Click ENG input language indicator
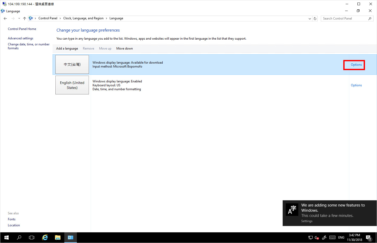This screenshot has height=243, width=377. (x=341, y=238)
